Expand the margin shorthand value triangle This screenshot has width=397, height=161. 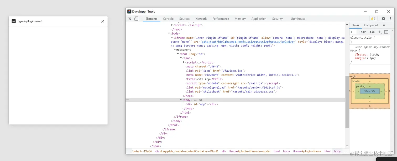pyautogui.click(x=368, y=58)
